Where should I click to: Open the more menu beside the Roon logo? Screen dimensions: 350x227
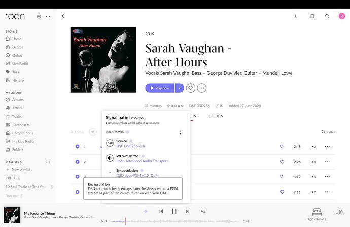[48, 17]
